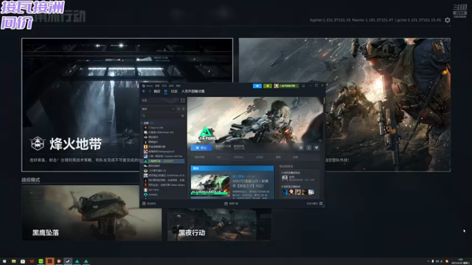Open the 黑鹰坠落 campaign card
This screenshot has height=265, width=472.
(x=91, y=213)
